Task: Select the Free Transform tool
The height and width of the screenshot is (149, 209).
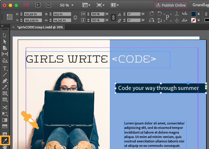Action: (5, 114)
